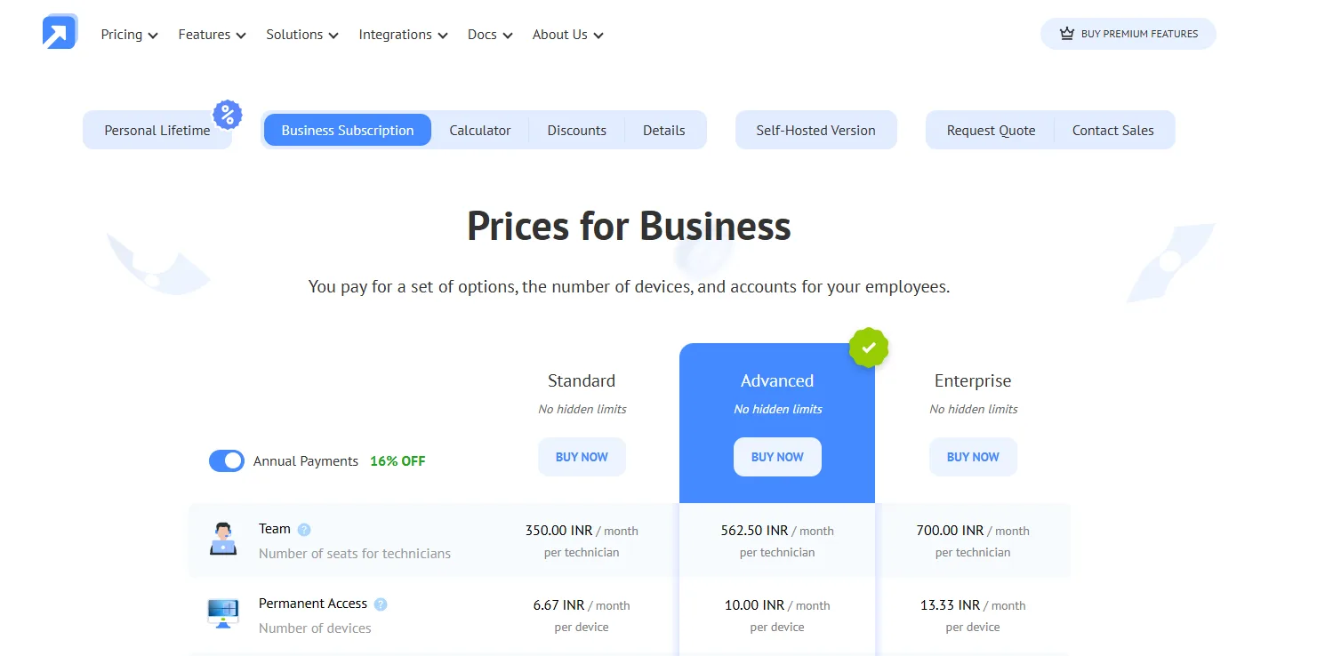This screenshot has width=1325, height=656.
Task: Expand the Docs menu
Action: click(x=490, y=35)
